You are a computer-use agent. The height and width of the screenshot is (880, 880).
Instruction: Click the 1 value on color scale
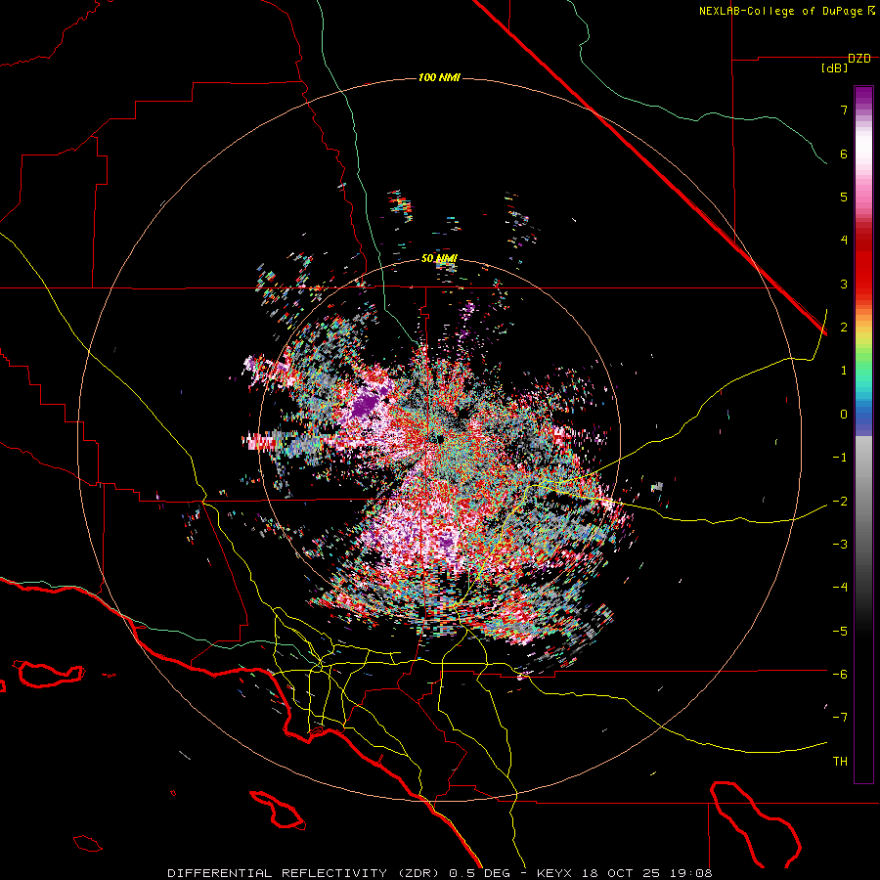click(844, 371)
